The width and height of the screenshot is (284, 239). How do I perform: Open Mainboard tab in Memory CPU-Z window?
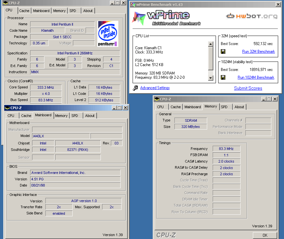pyautogui.click(x=193, y=107)
